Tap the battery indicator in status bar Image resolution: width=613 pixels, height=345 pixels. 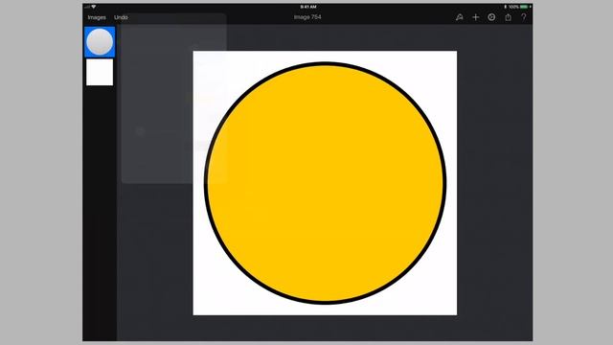coord(524,7)
